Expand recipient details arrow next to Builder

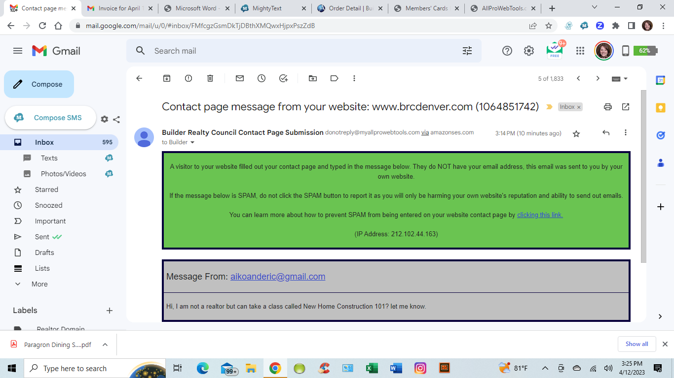[192, 143]
